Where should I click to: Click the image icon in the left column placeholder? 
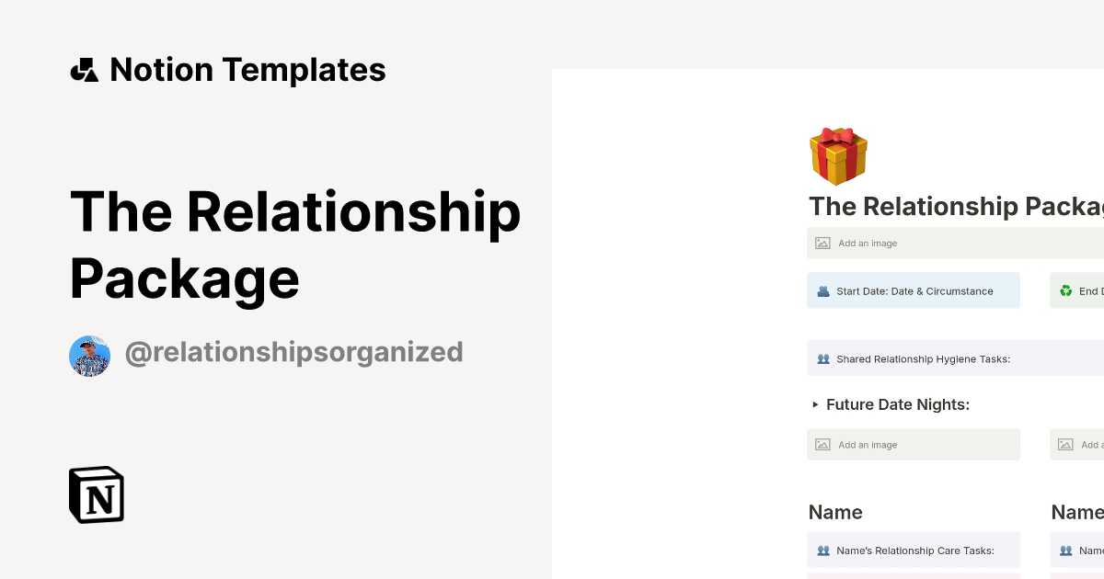coord(822,444)
